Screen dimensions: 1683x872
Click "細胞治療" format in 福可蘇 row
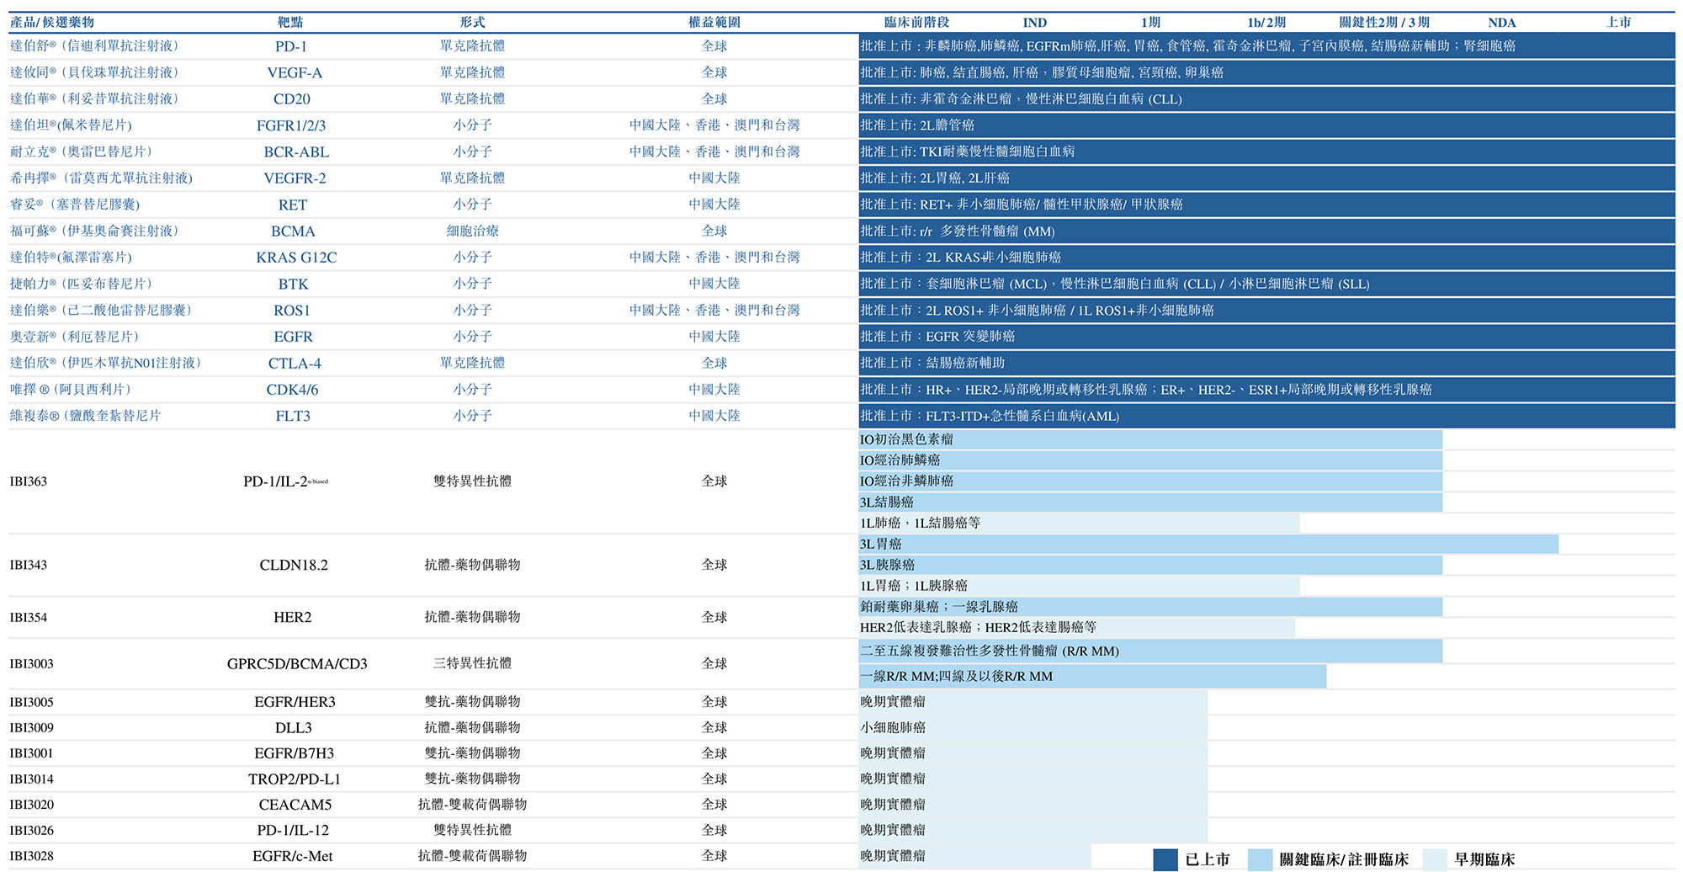tap(473, 231)
